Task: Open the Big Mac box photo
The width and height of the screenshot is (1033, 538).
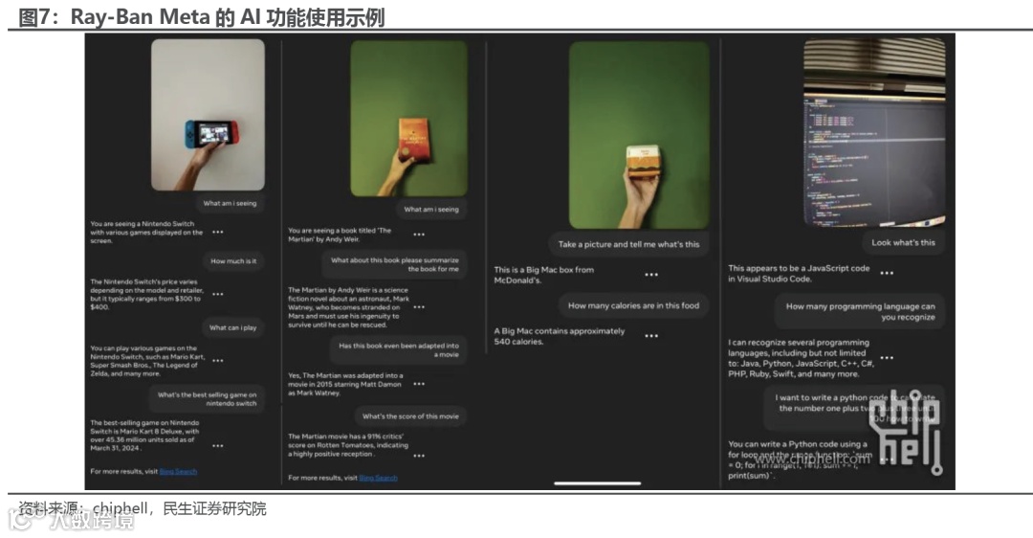Action: (x=639, y=135)
